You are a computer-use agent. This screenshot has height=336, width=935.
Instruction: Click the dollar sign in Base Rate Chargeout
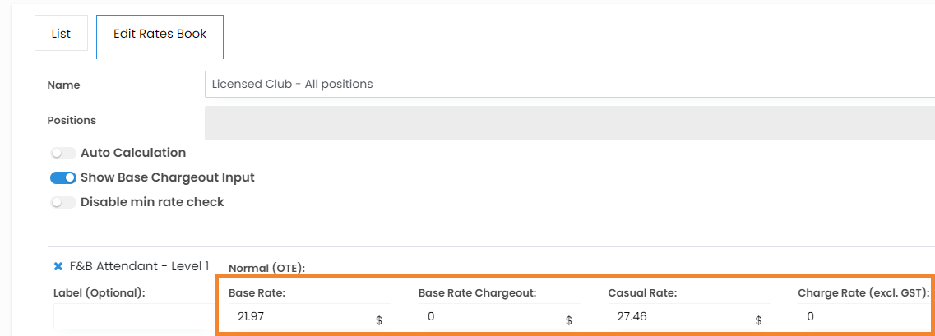tap(568, 320)
